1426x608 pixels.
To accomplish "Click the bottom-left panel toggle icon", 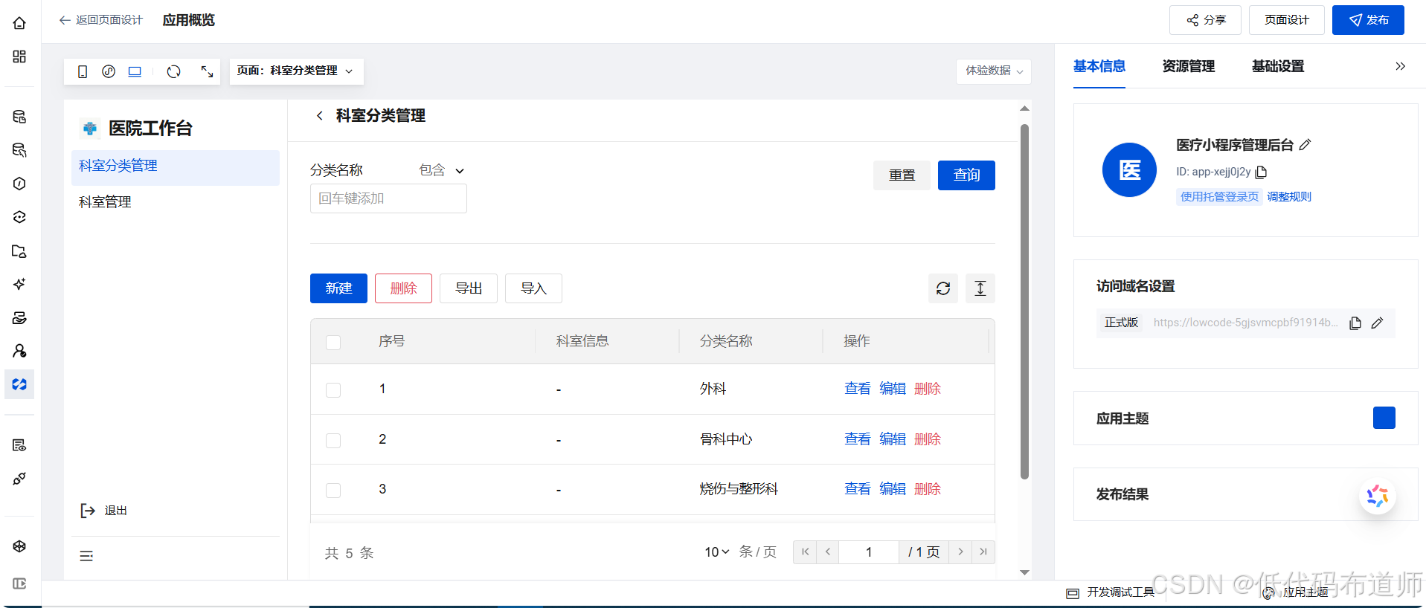I will (x=19, y=583).
